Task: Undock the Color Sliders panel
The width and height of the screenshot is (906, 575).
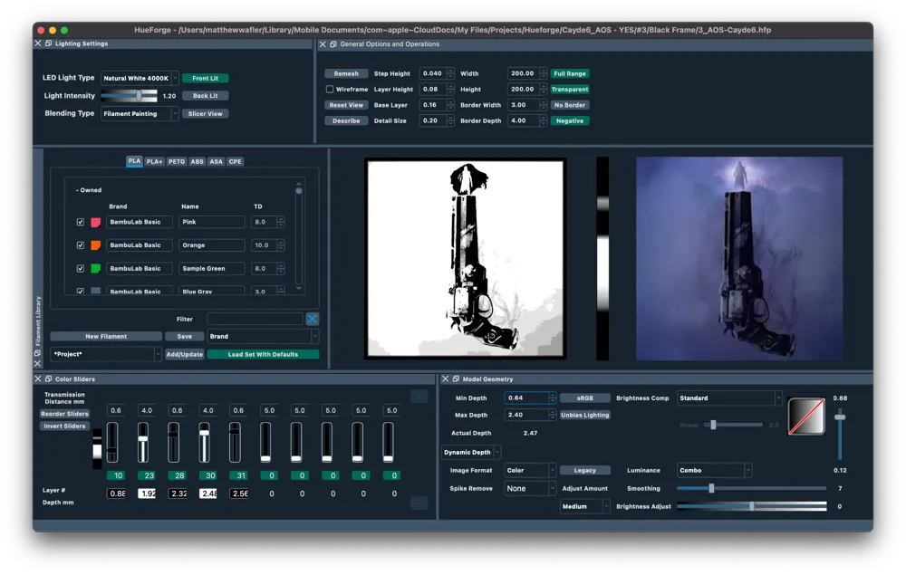Action: coord(49,379)
